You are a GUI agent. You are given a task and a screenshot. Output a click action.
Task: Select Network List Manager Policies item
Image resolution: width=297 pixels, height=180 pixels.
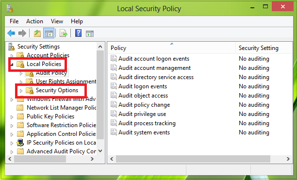click(61, 108)
